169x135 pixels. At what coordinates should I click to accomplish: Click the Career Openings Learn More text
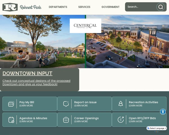(x=81, y=121)
